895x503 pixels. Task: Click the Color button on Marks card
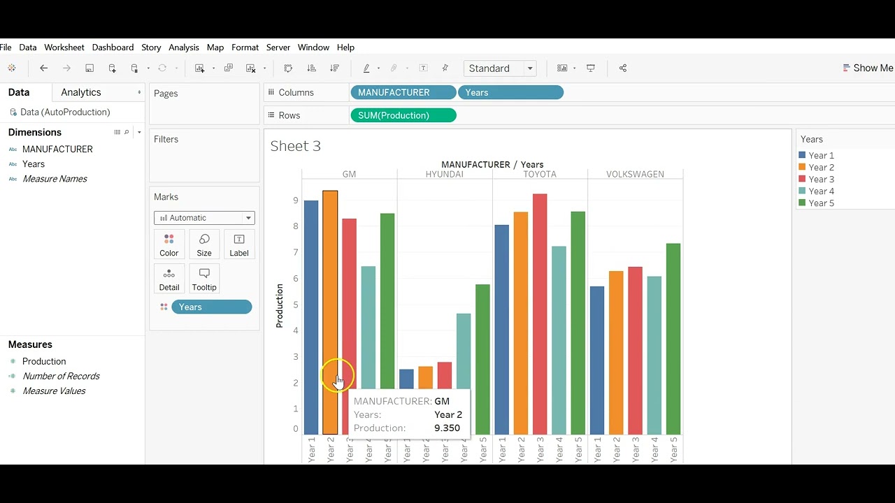[x=169, y=245]
